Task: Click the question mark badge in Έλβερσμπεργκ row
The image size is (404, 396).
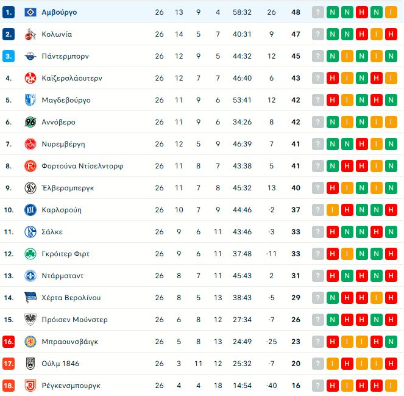Action: pos(317,188)
